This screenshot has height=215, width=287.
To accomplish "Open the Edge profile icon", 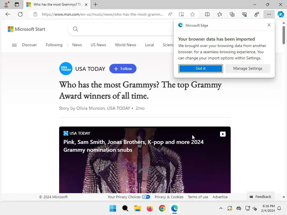I will (7, 4).
